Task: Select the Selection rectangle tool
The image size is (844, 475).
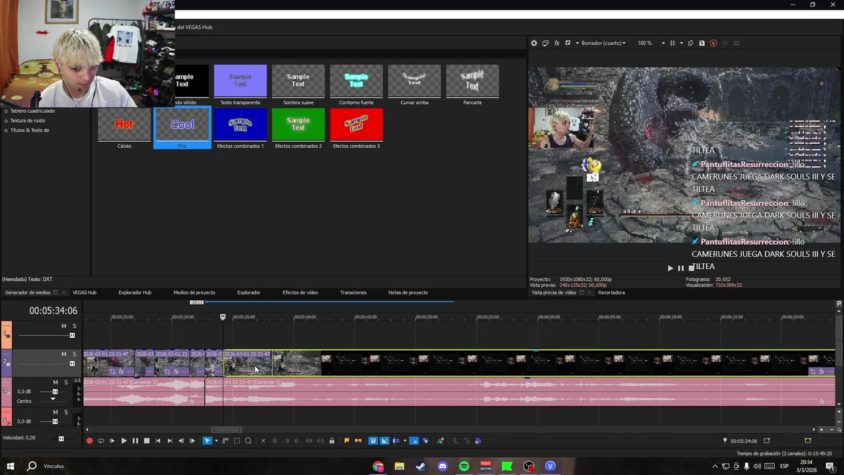Action: point(237,441)
